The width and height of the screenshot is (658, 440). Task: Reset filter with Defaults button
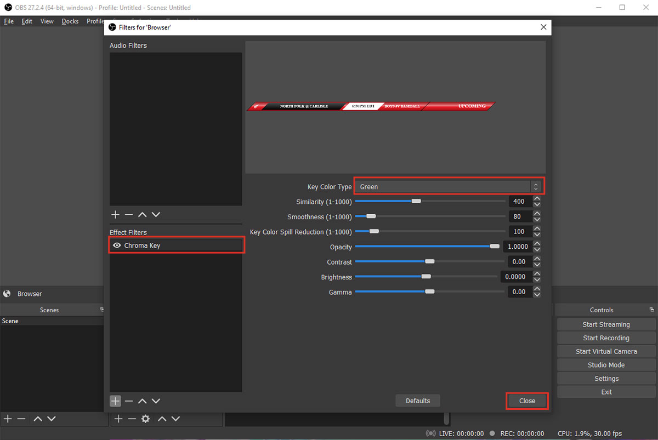click(418, 401)
